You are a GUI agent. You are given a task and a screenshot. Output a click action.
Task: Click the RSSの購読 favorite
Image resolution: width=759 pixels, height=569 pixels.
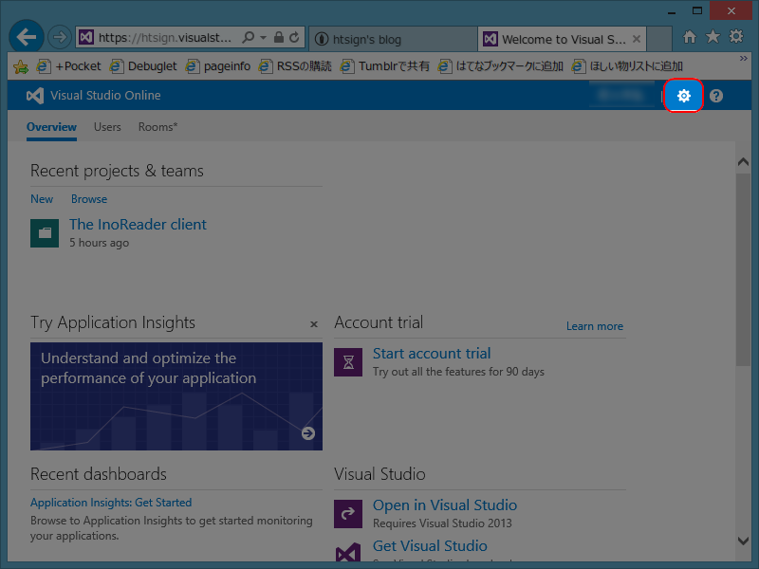(295, 66)
